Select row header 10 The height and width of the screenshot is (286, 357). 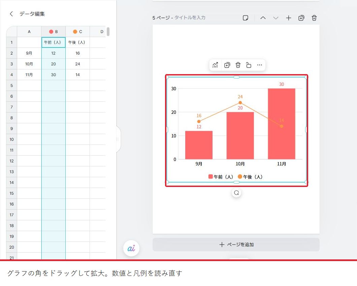click(11, 139)
